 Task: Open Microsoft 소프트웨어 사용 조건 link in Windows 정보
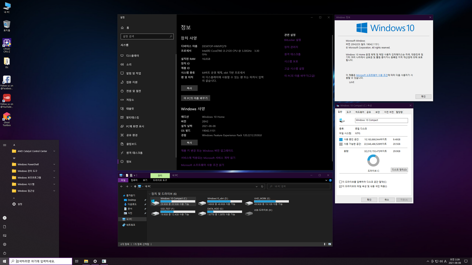point(372,75)
